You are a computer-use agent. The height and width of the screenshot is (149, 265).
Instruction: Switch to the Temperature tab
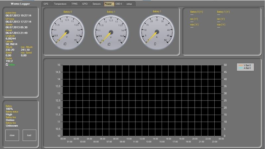coord(60,4)
